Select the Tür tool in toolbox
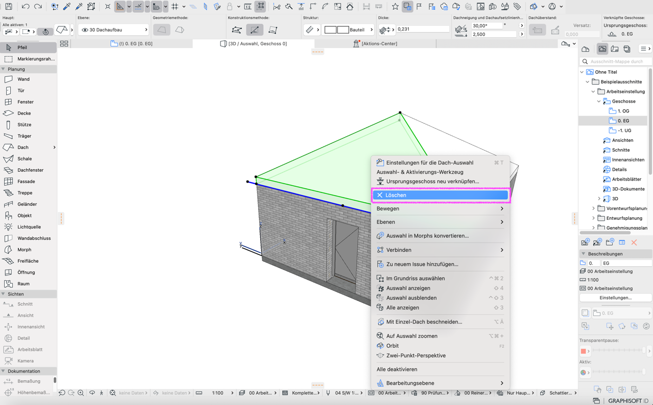Viewport: 653px width, 405px height. coord(28,91)
